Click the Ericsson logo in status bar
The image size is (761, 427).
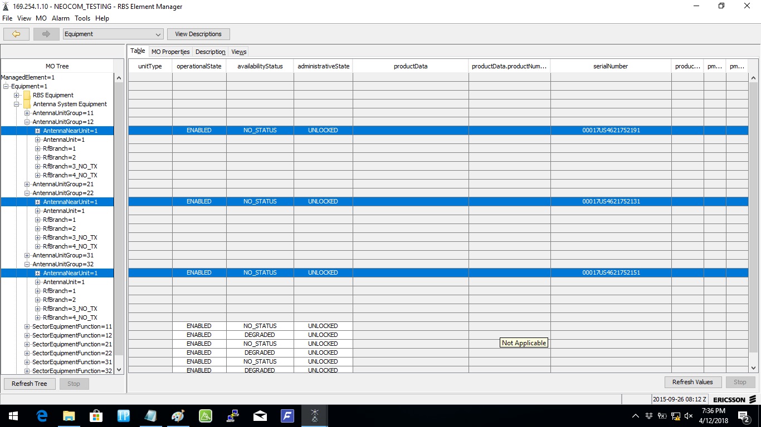734,399
